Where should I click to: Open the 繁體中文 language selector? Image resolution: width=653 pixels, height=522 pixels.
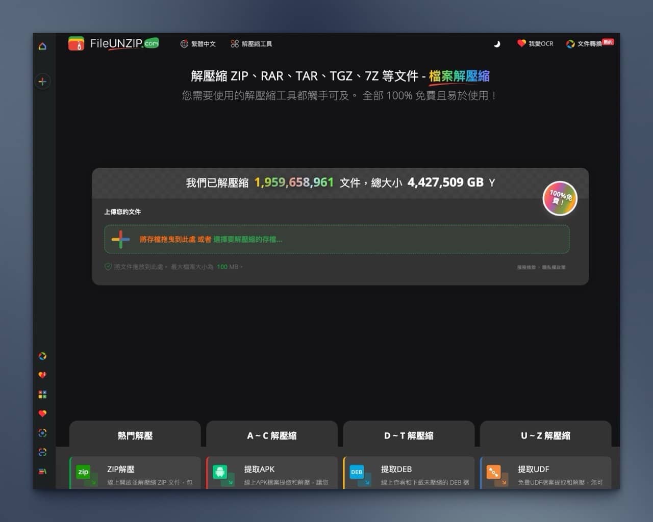click(198, 44)
